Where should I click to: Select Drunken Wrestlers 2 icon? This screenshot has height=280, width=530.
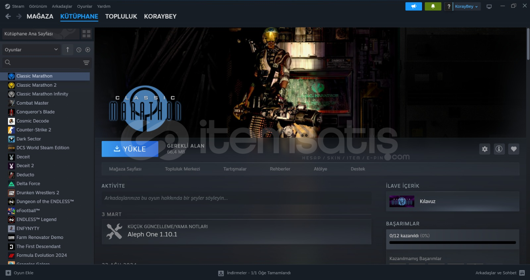click(11, 193)
